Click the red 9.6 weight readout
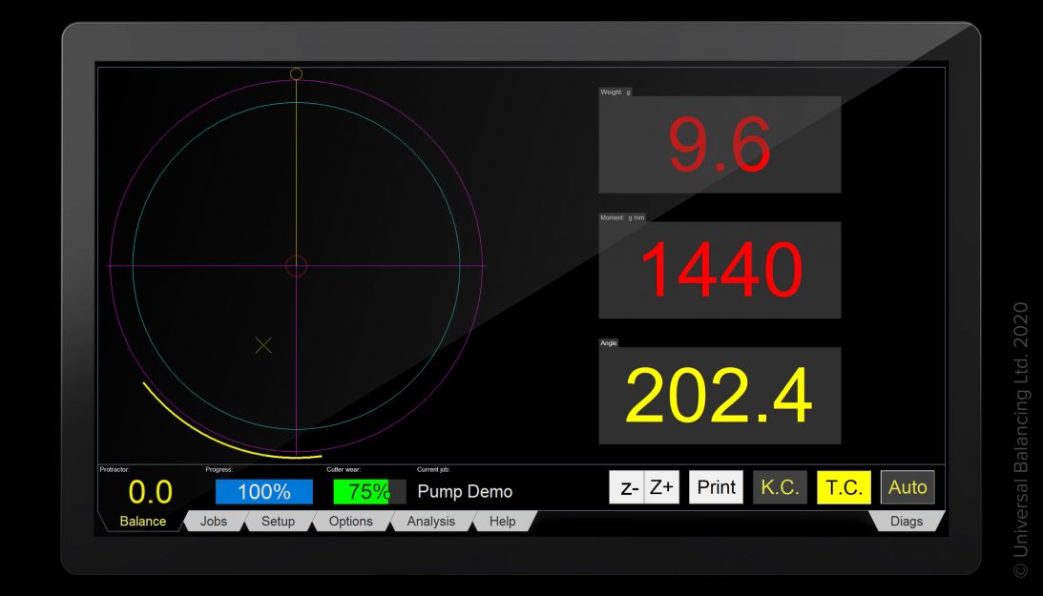The height and width of the screenshot is (596, 1043). pos(720,145)
